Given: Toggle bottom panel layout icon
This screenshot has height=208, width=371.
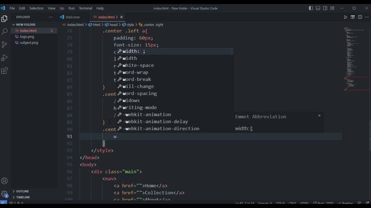Looking at the screenshot, I should point(318,8).
